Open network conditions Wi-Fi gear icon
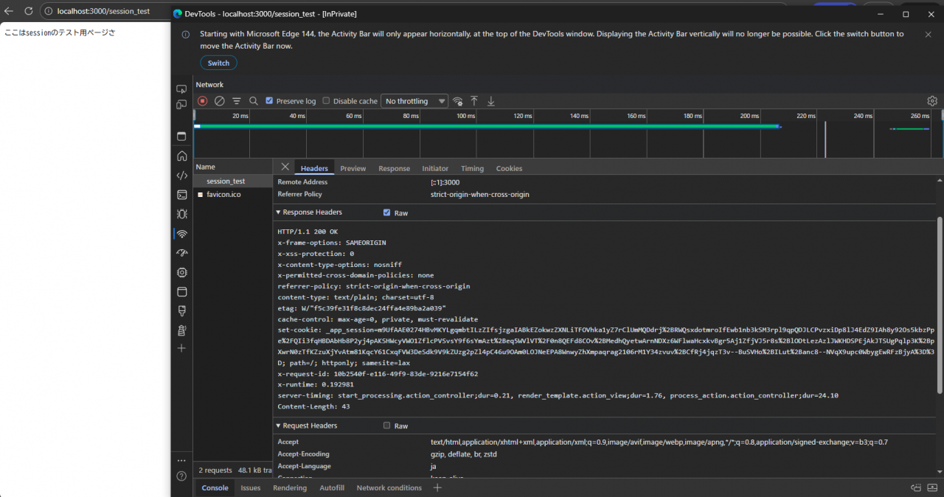This screenshot has width=944, height=497. pyautogui.click(x=458, y=101)
